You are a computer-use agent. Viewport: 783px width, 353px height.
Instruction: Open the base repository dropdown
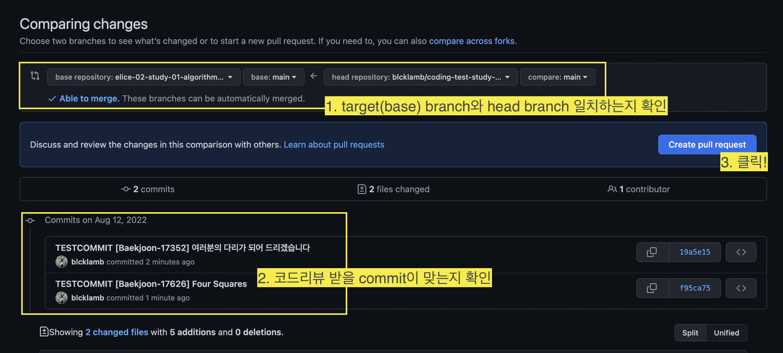[144, 77]
